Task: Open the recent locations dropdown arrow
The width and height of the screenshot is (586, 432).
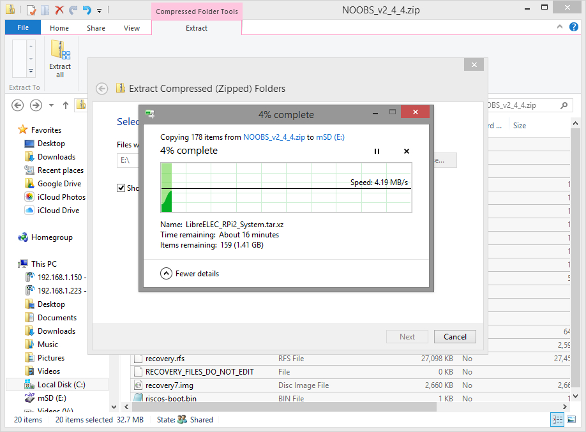Action: (x=51, y=105)
